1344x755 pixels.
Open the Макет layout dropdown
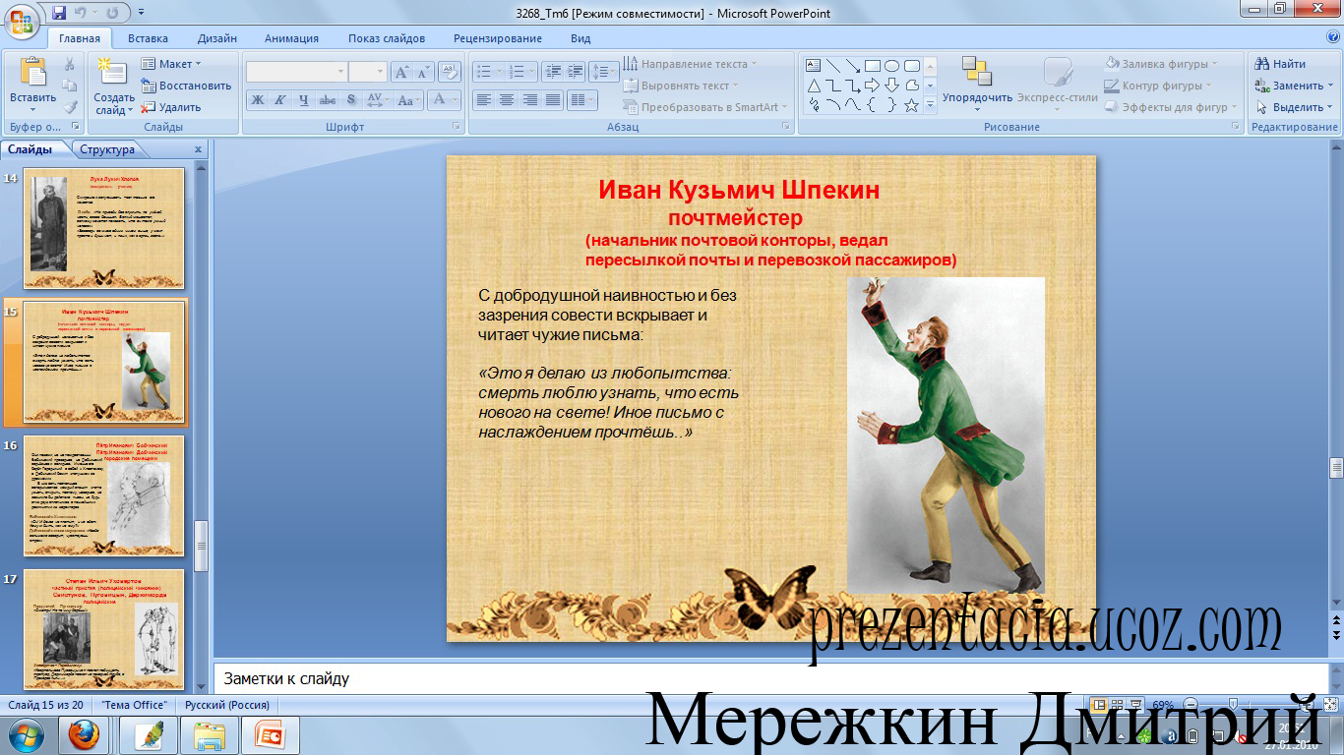[x=172, y=64]
